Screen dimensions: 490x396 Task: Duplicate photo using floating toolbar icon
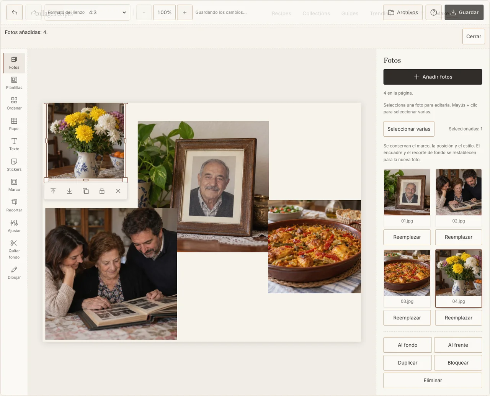(86, 191)
